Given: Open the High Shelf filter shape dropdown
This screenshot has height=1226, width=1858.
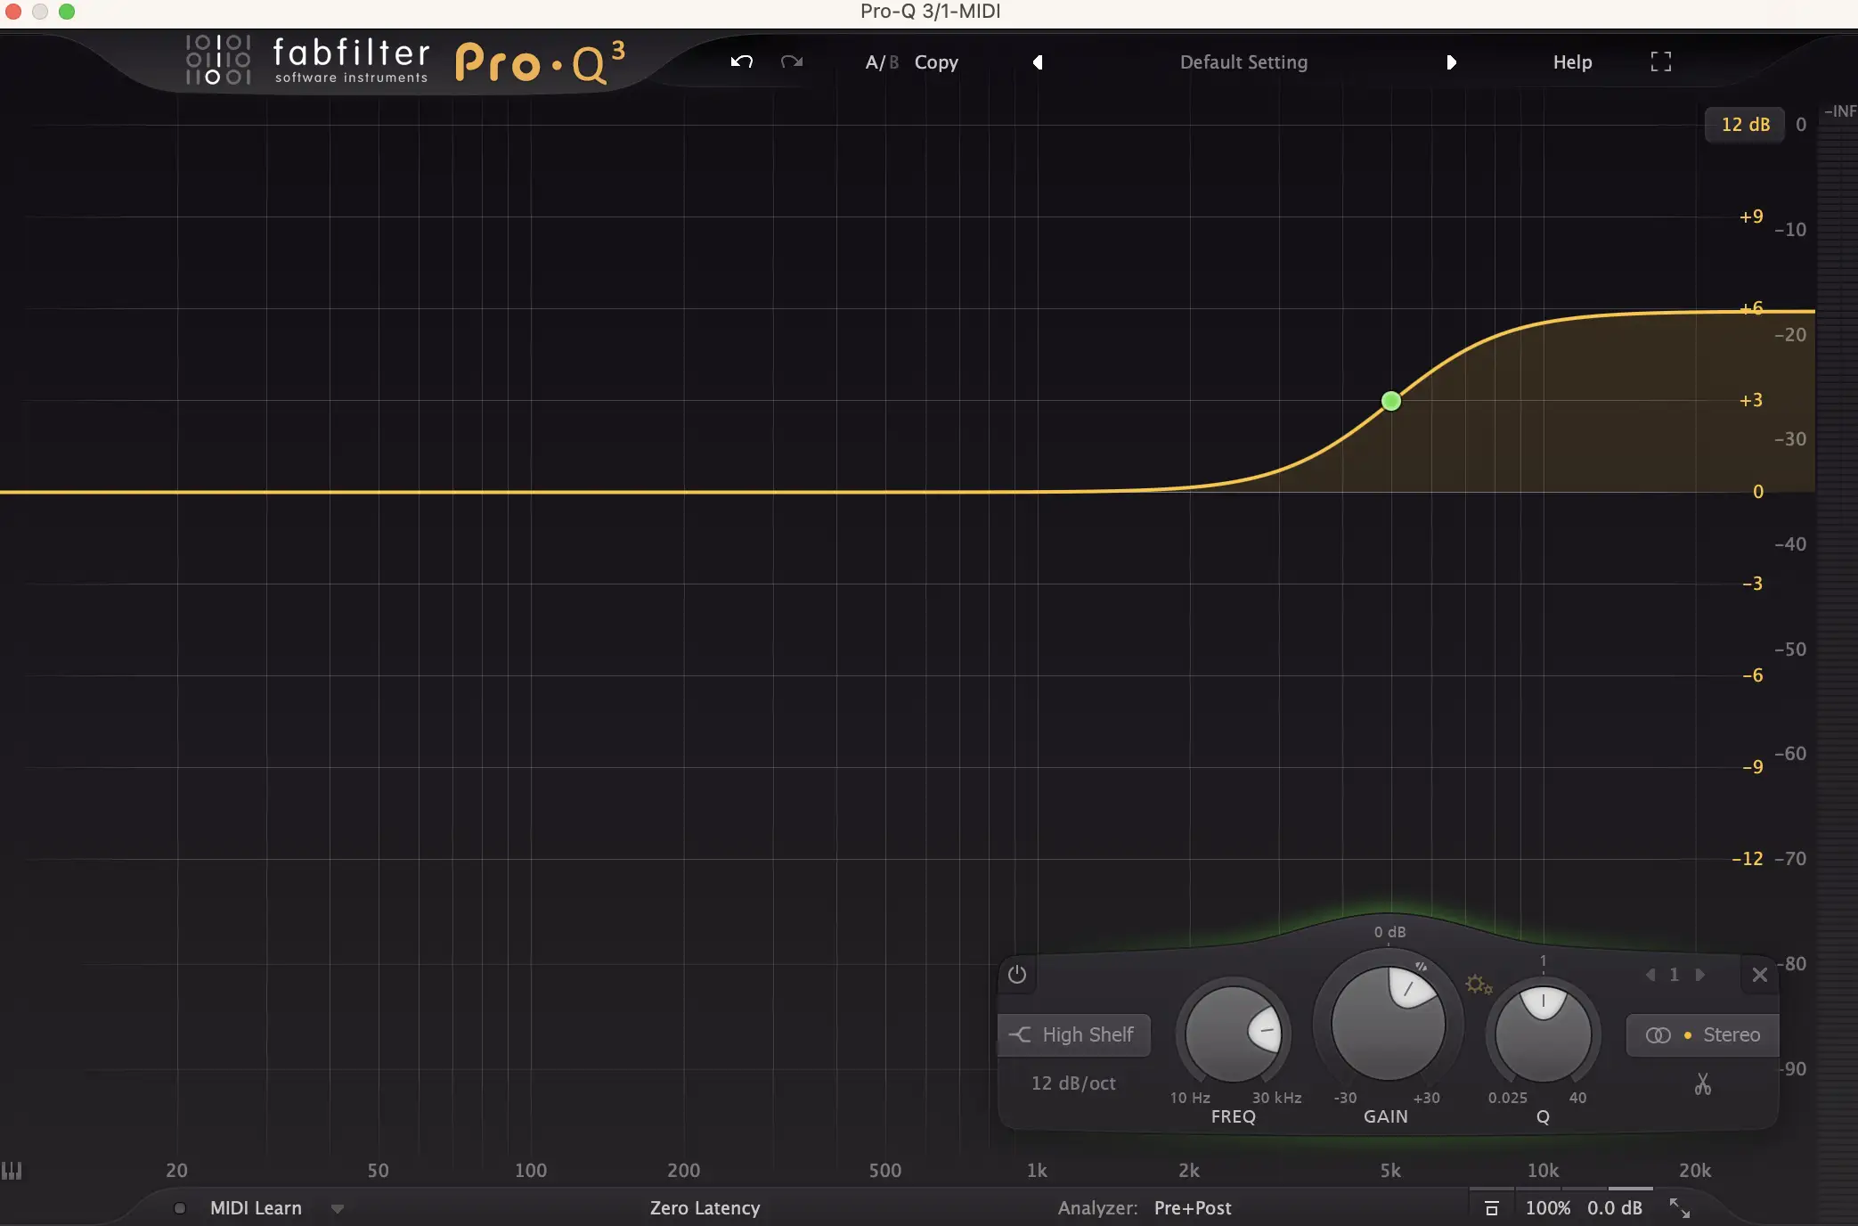Looking at the screenshot, I should [1073, 1034].
